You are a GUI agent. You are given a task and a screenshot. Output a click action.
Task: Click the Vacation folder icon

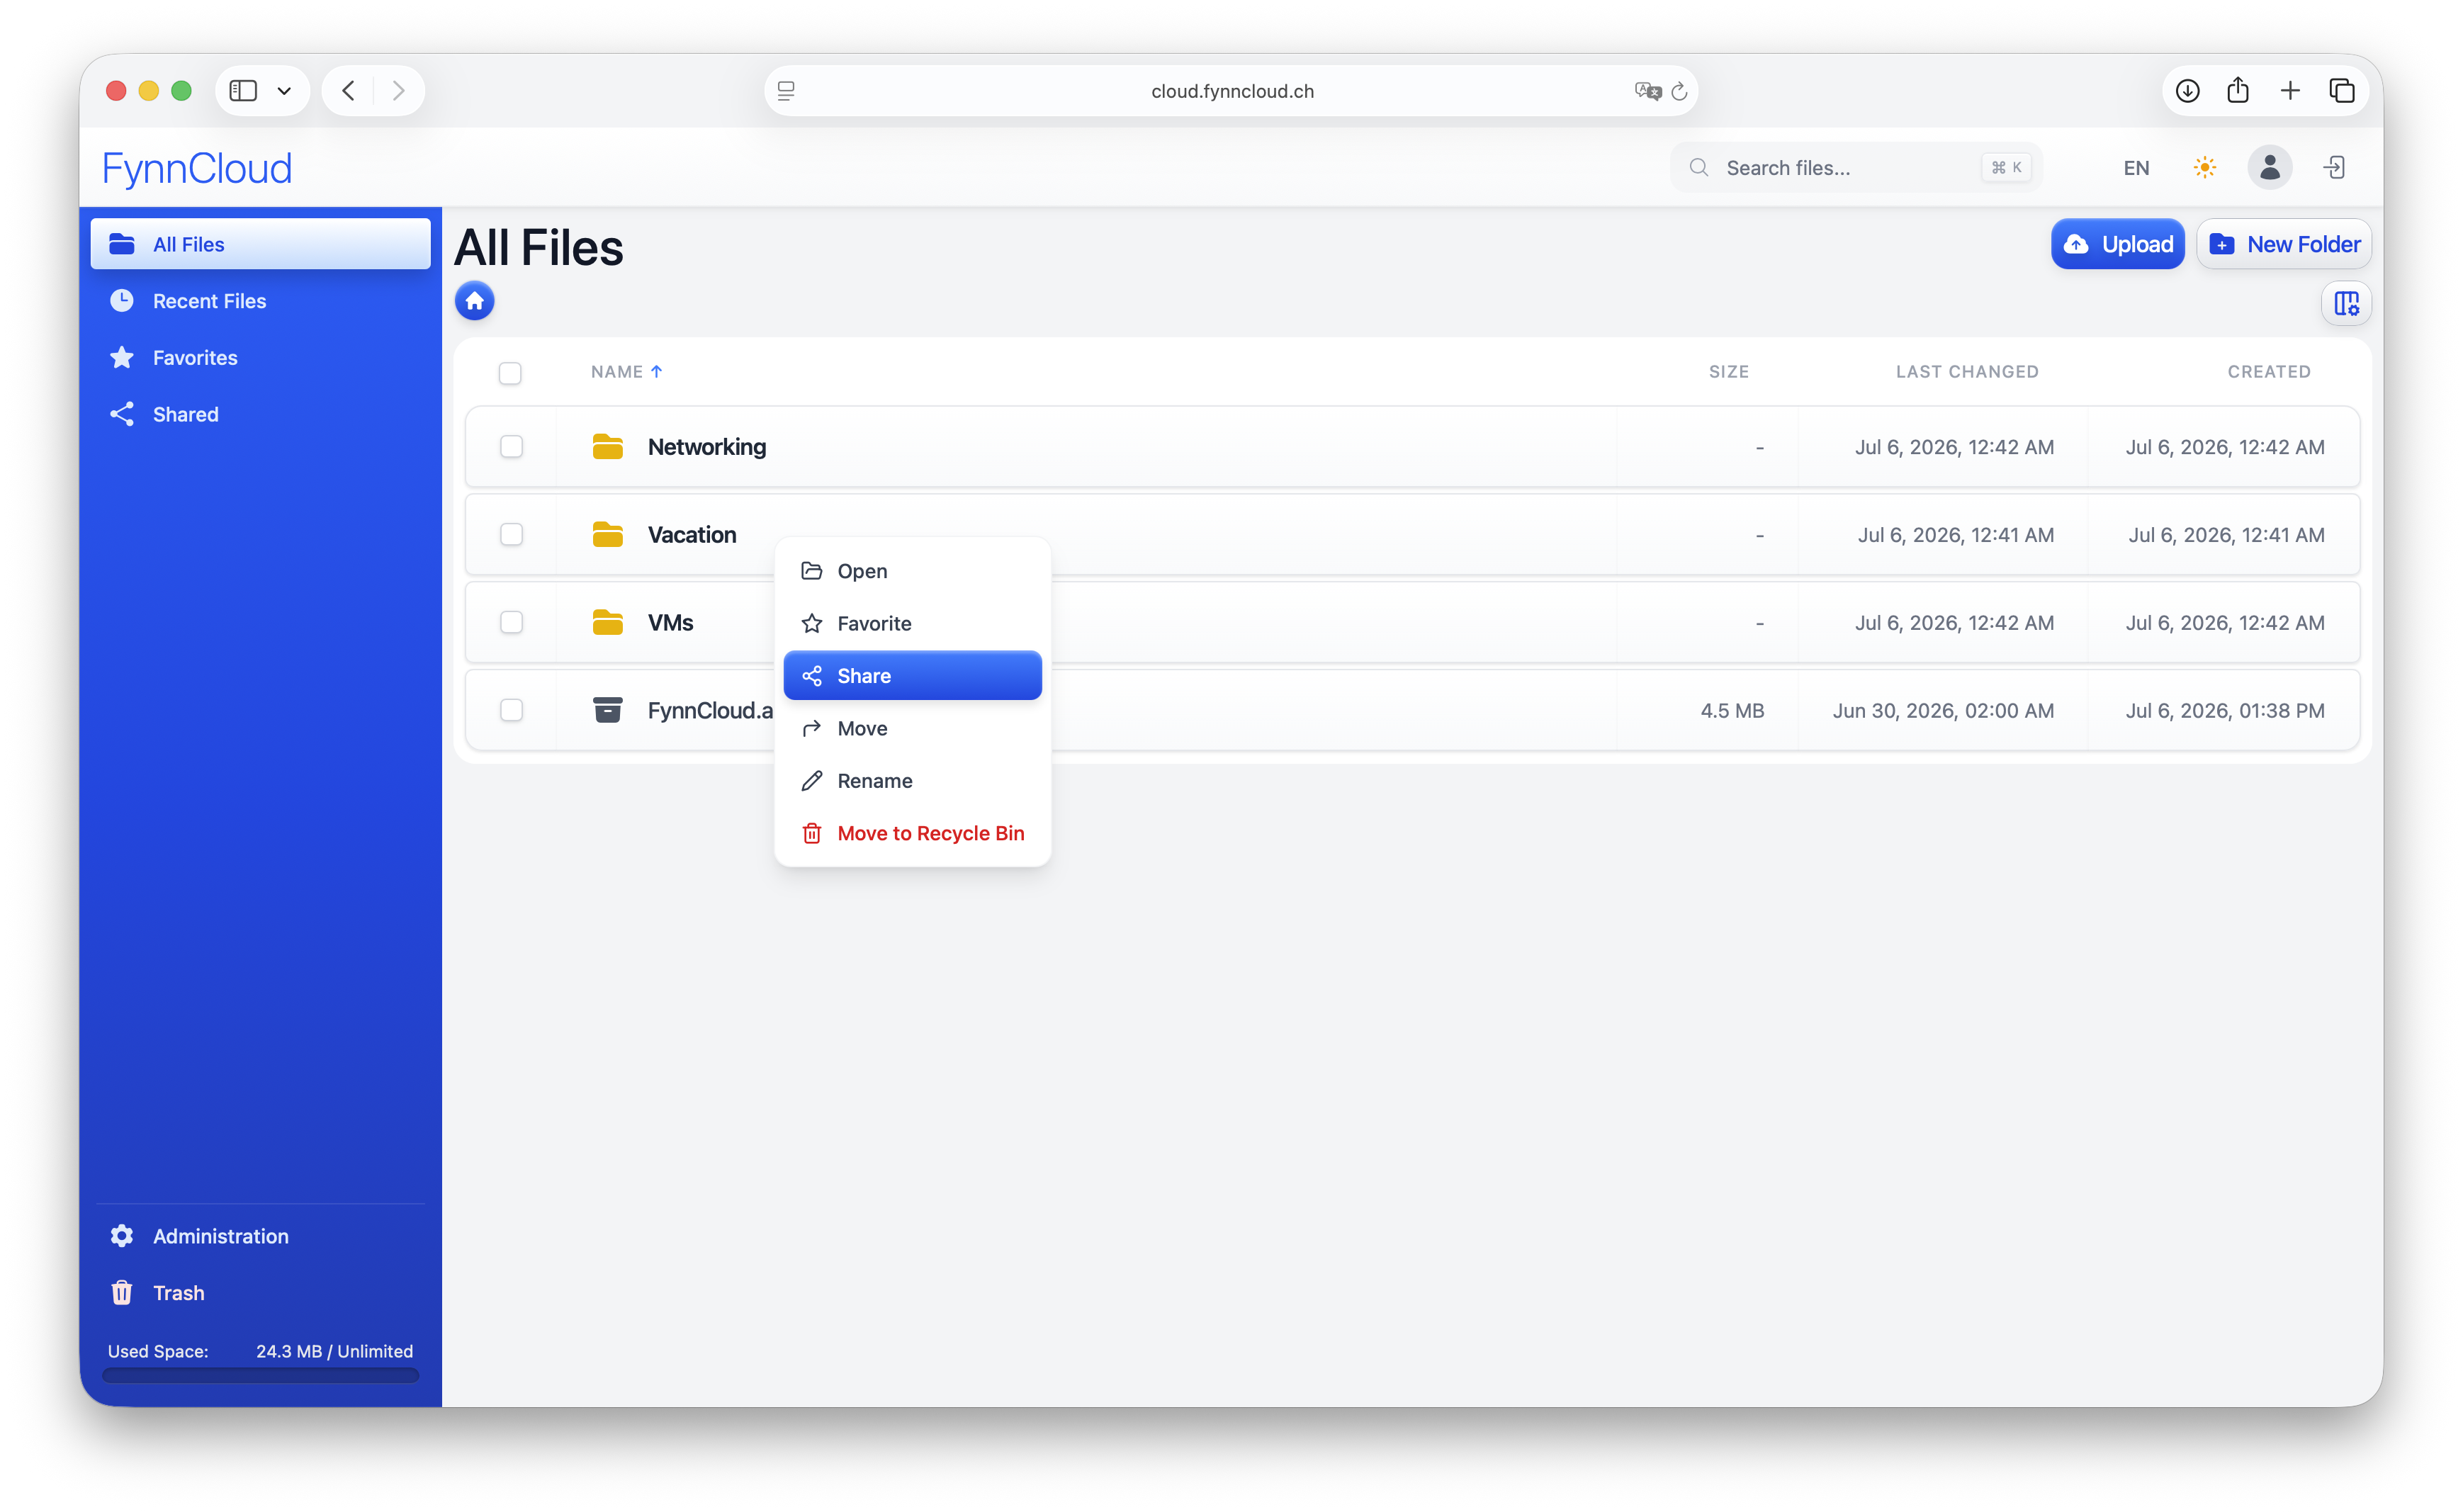point(607,535)
